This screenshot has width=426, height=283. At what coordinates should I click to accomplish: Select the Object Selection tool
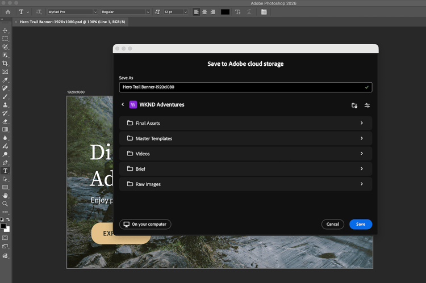(x=5, y=56)
